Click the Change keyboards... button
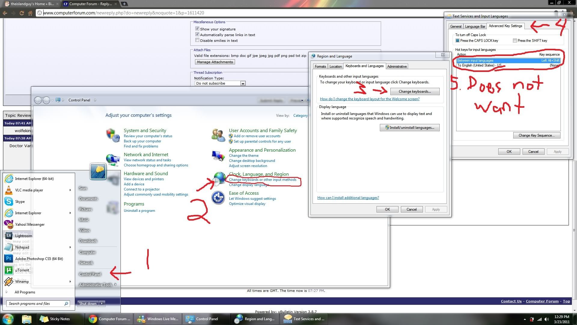This screenshot has height=325, width=577. pyautogui.click(x=415, y=91)
